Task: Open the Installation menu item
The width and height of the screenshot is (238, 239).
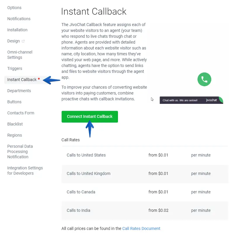Action: pyautogui.click(x=17, y=30)
